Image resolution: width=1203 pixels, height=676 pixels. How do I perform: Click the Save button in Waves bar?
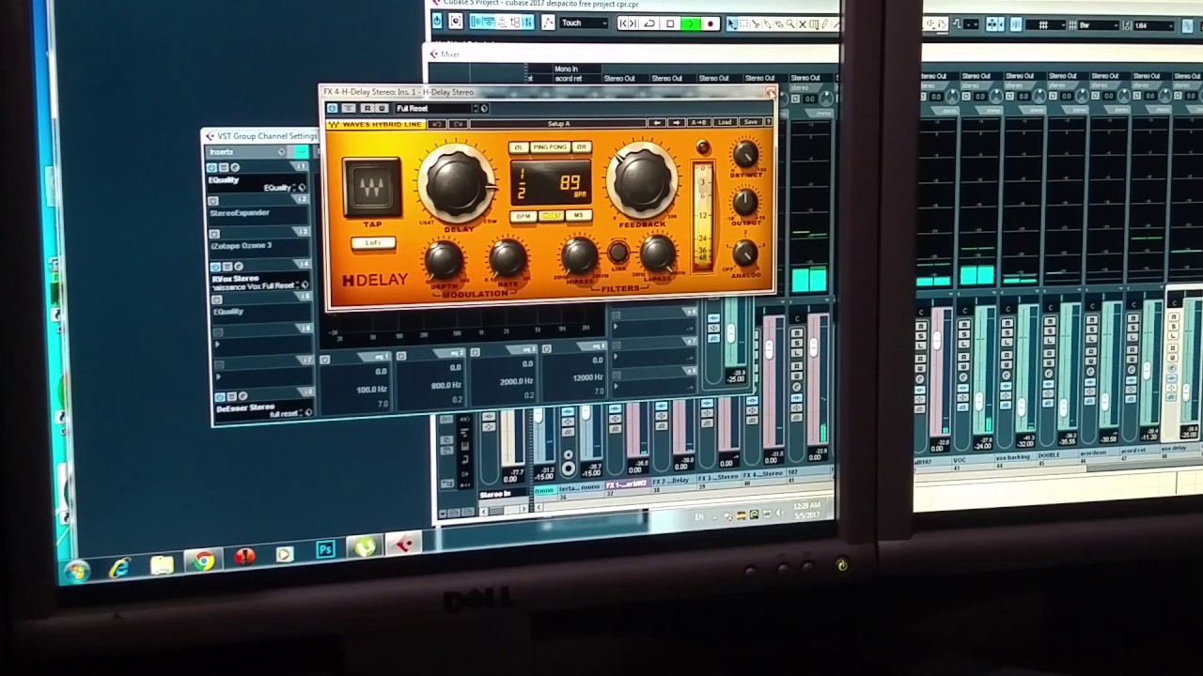pyautogui.click(x=750, y=122)
